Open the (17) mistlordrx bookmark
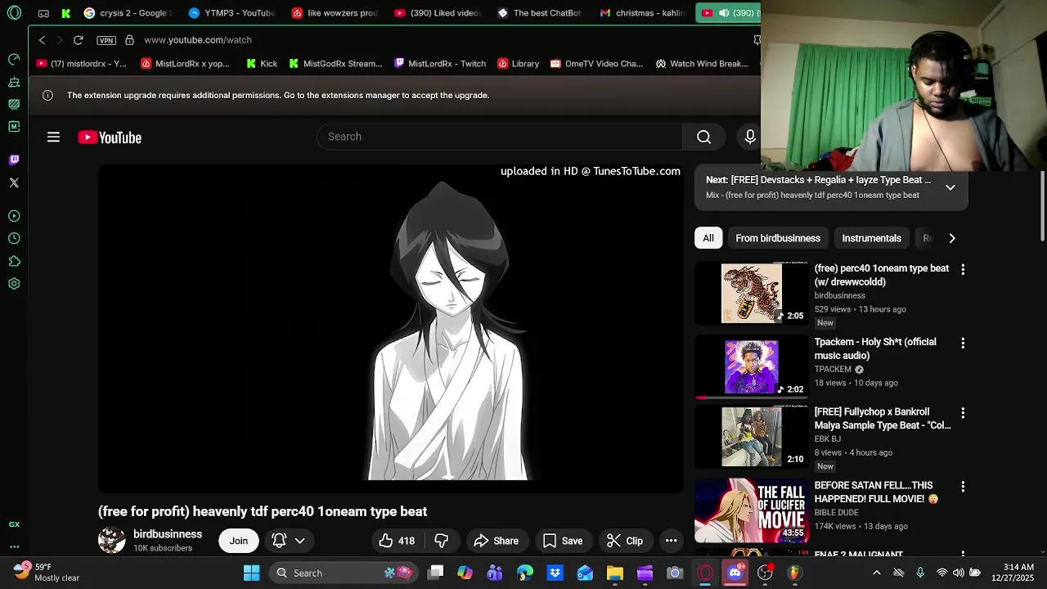Viewport: 1047px width, 589px height. pos(82,64)
